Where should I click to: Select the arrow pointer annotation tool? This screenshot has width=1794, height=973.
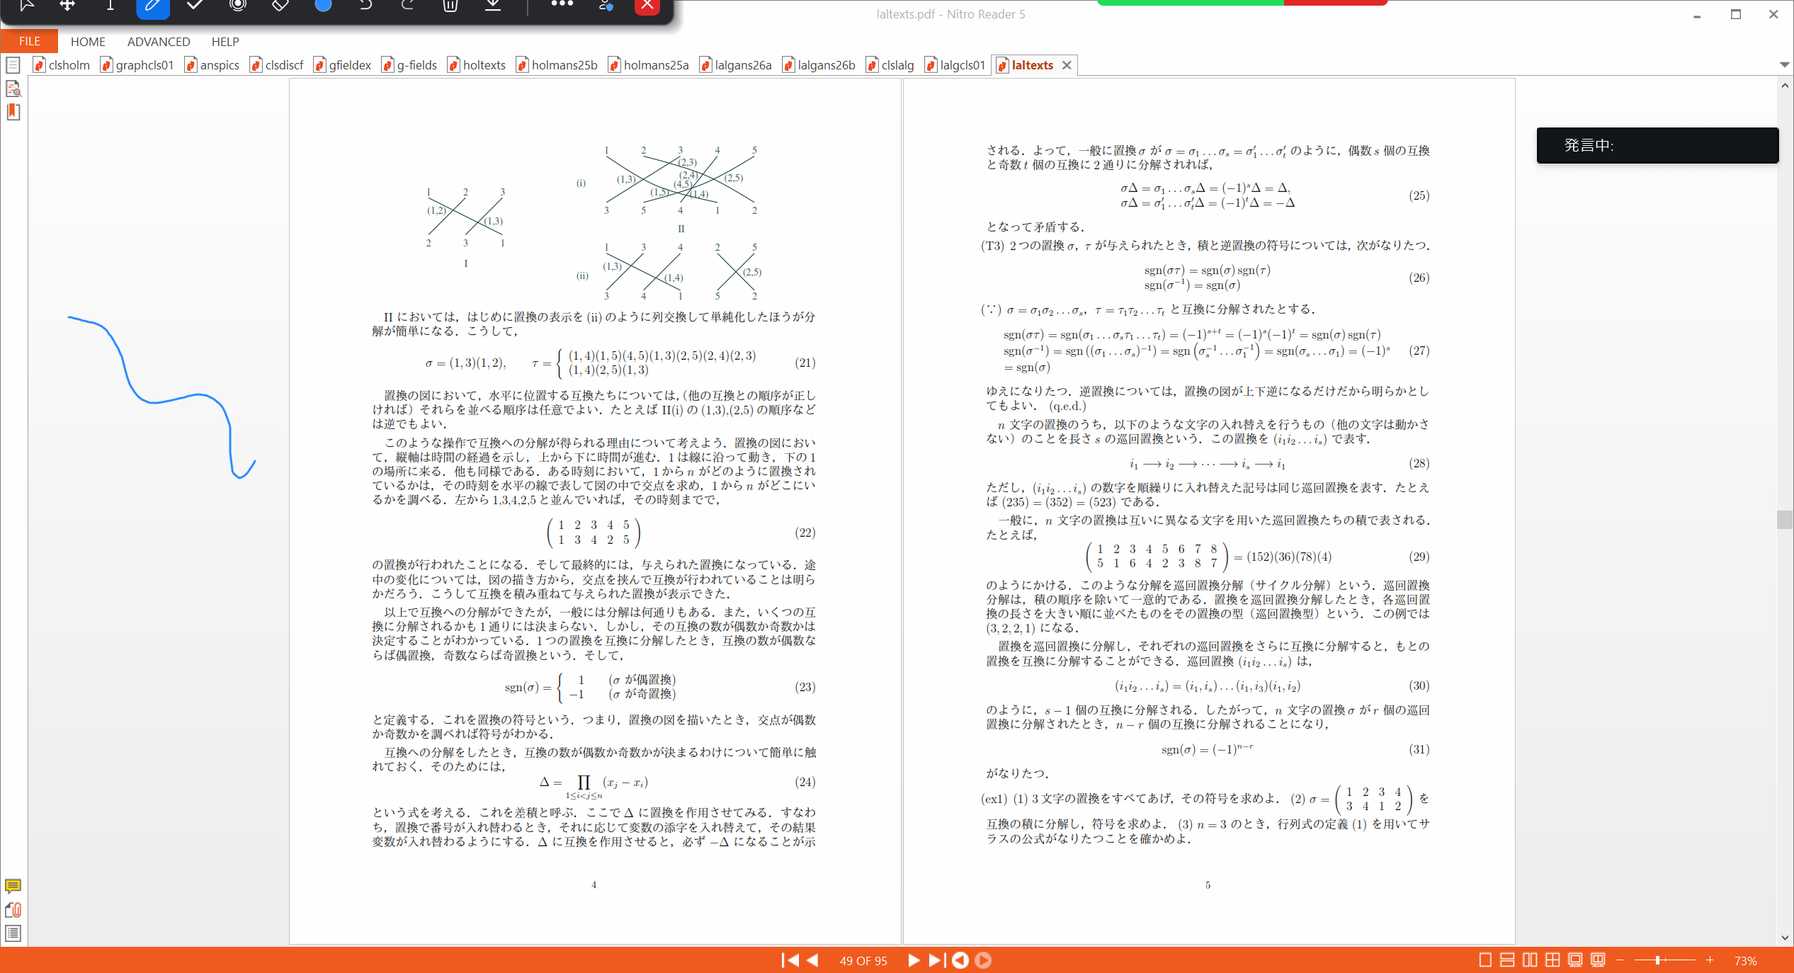click(26, 6)
